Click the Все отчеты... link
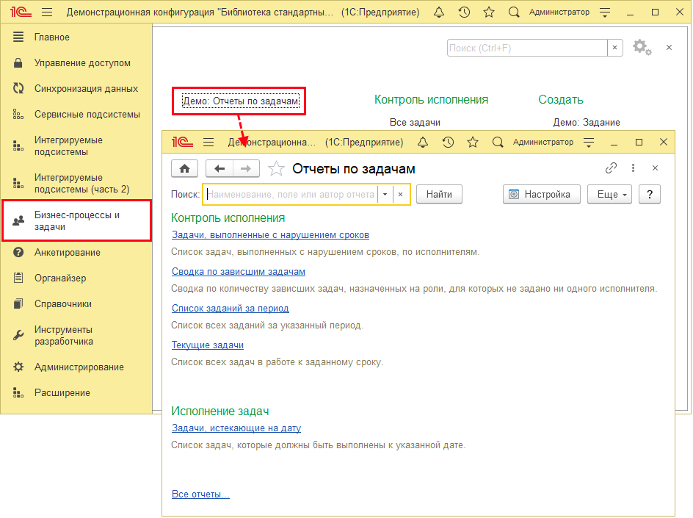 point(200,494)
